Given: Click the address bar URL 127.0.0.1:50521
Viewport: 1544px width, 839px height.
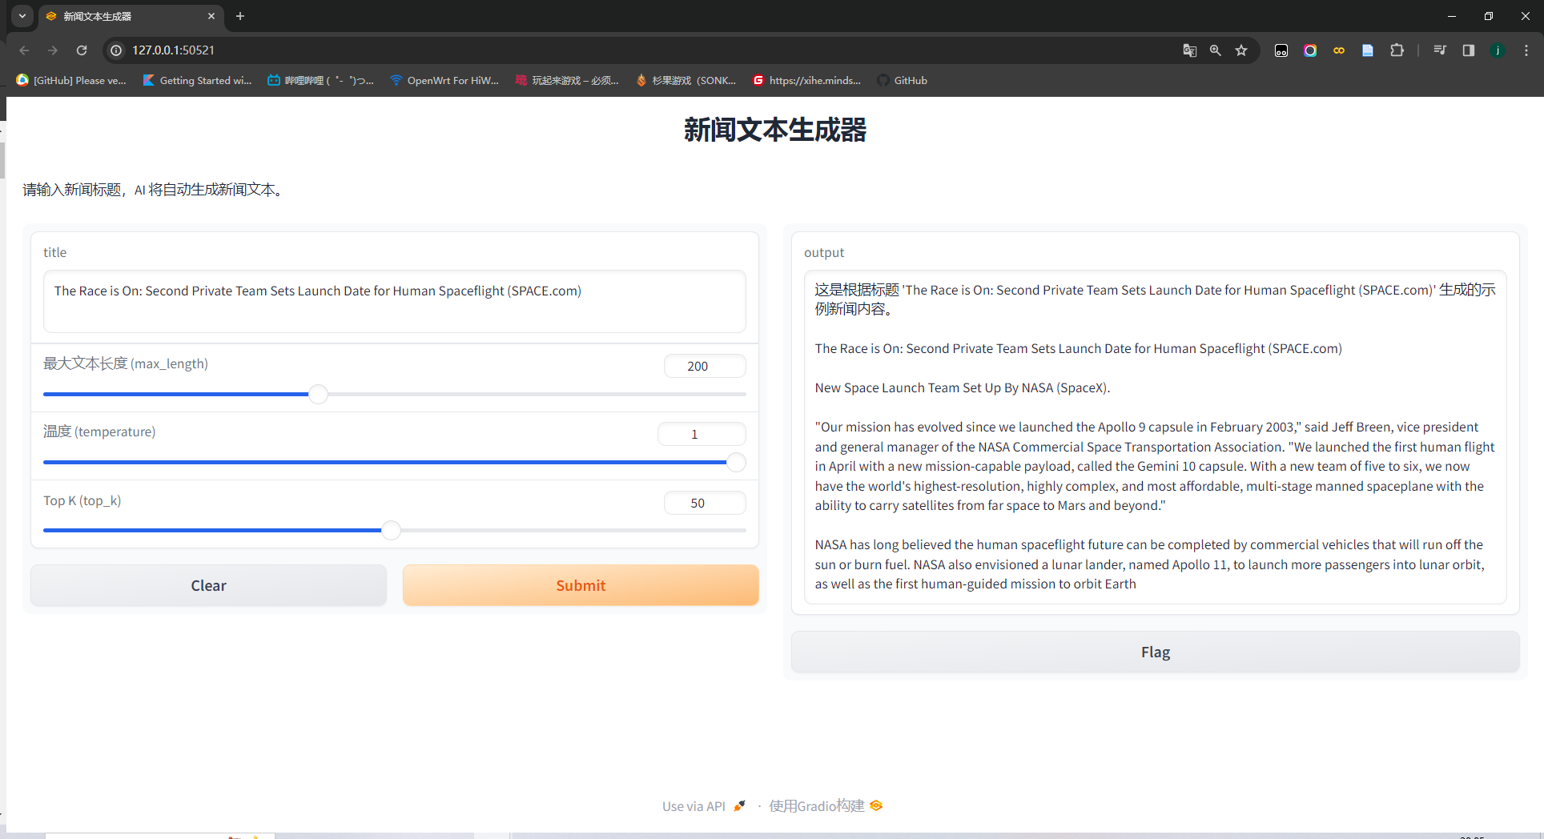Looking at the screenshot, I should coord(173,50).
